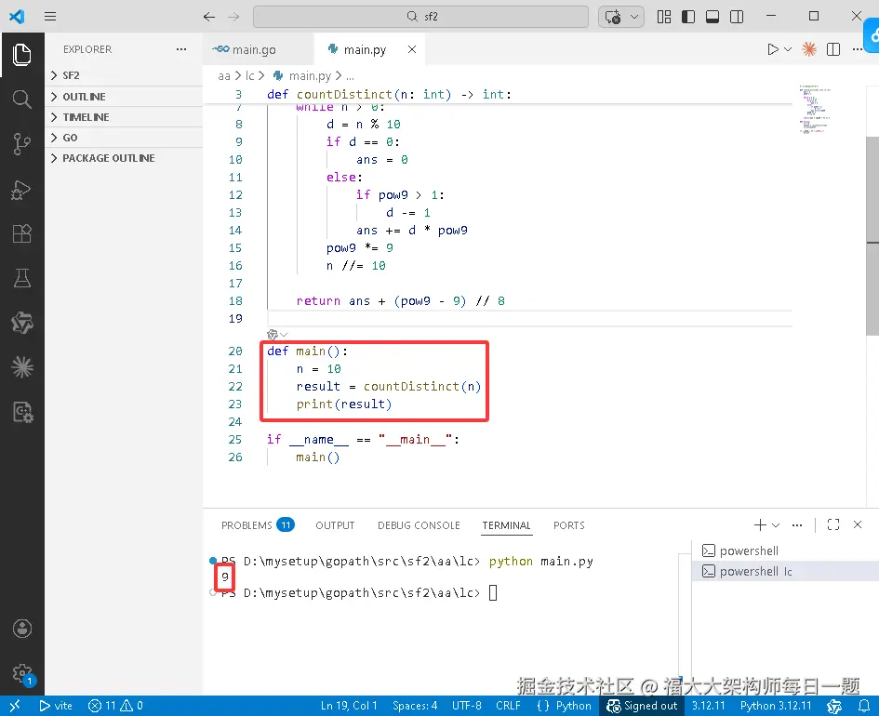Open the Accounts icon in activity bar
The height and width of the screenshot is (716, 879).
pyautogui.click(x=22, y=629)
